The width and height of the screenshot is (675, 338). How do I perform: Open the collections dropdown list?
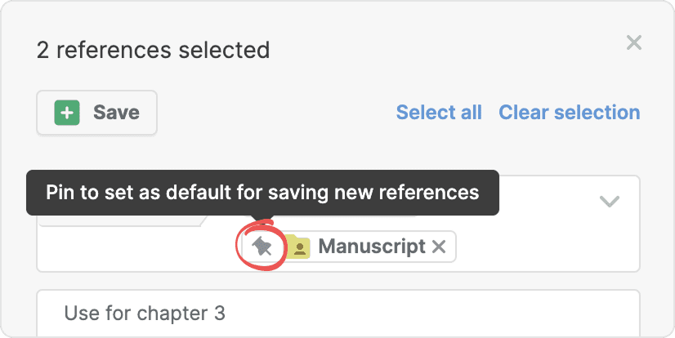click(610, 202)
